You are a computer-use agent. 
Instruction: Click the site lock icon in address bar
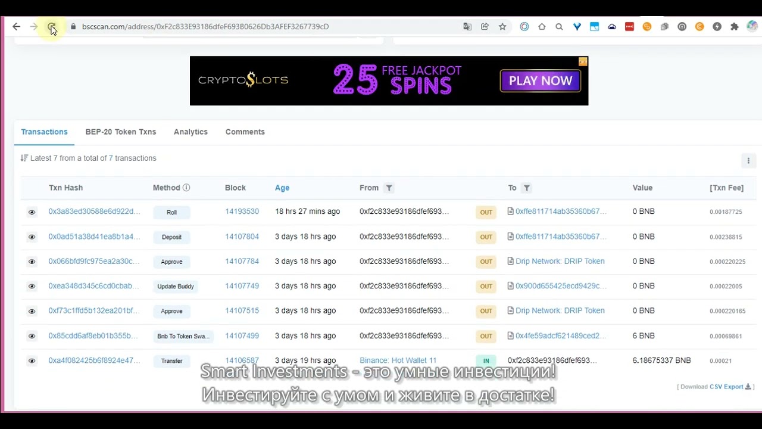[73, 26]
